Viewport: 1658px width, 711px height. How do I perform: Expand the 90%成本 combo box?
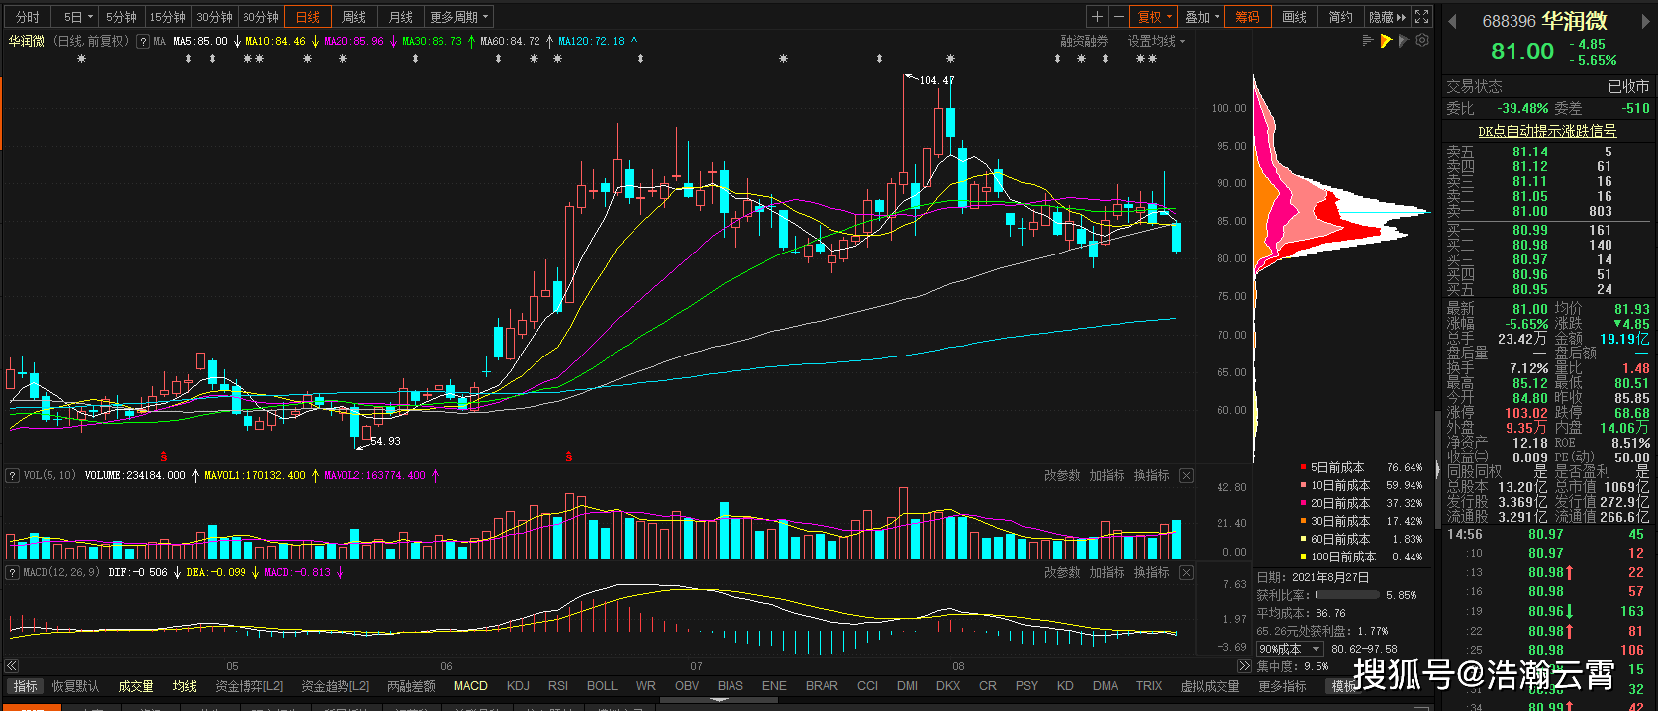(x=1316, y=650)
